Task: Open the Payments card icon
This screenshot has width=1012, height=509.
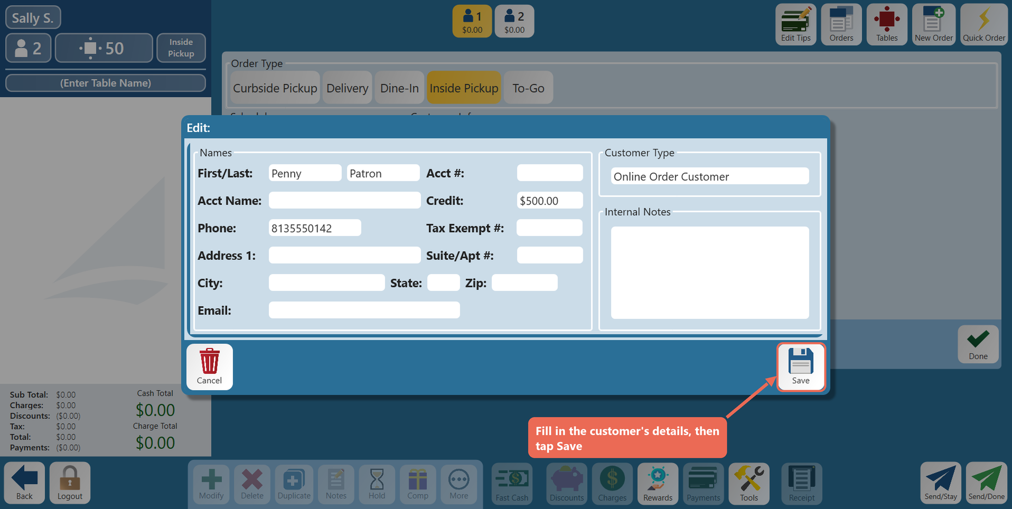Action: [x=703, y=484]
